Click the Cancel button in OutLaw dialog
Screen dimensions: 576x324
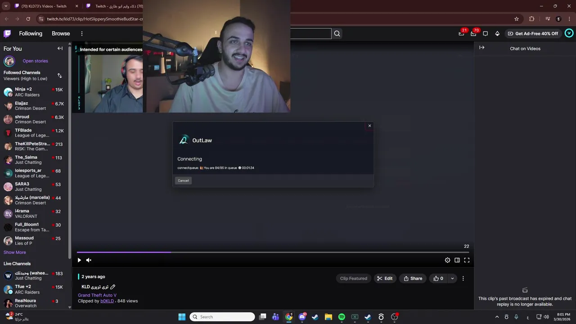[x=183, y=180]
